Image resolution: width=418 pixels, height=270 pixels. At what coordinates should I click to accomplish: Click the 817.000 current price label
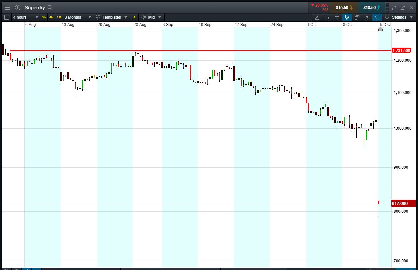tap(403, 203)
